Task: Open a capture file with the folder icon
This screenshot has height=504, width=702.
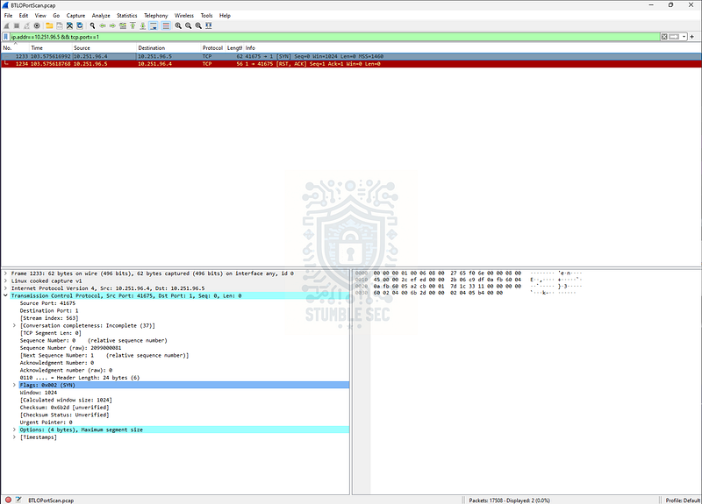Action: (49, 26)
